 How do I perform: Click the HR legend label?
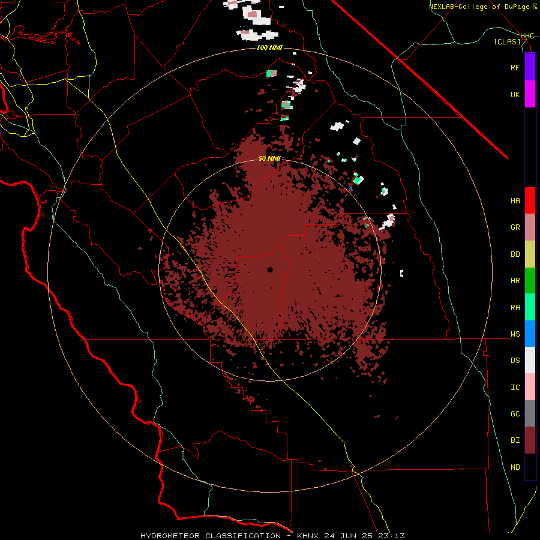[x=515, y=281]
